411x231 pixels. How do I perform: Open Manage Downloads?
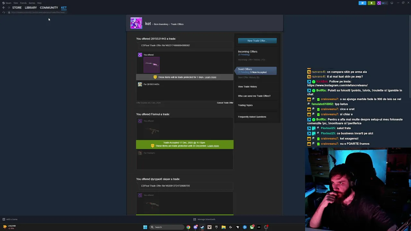click(204, 219)
